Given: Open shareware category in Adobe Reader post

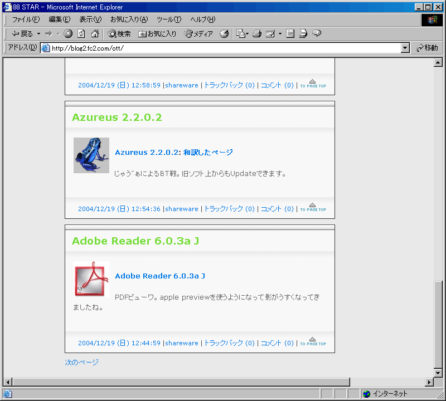Looking at the screenshot, I should pyautogui.click(x=182, y=343).
